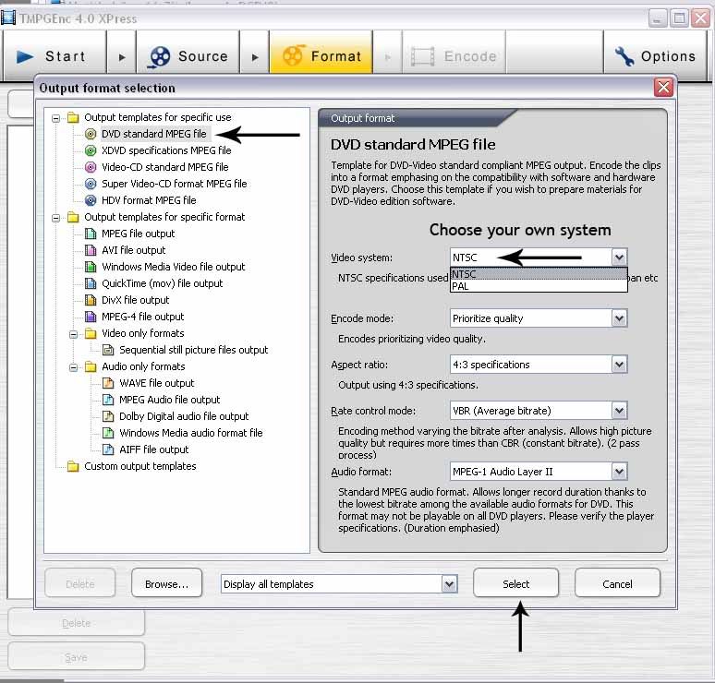The height and width of the screenshot is (683, 715).
Task: Select Sequential still picture files output
Action: [193, 350]
